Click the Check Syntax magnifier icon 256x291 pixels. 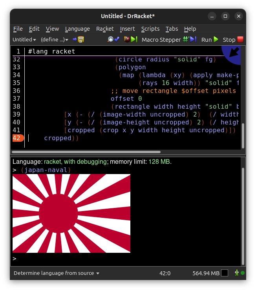pos(110,39)
